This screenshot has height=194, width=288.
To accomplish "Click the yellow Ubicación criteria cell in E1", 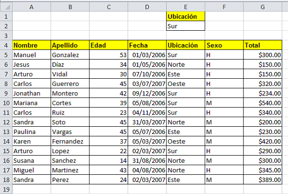I will [186, 16].
